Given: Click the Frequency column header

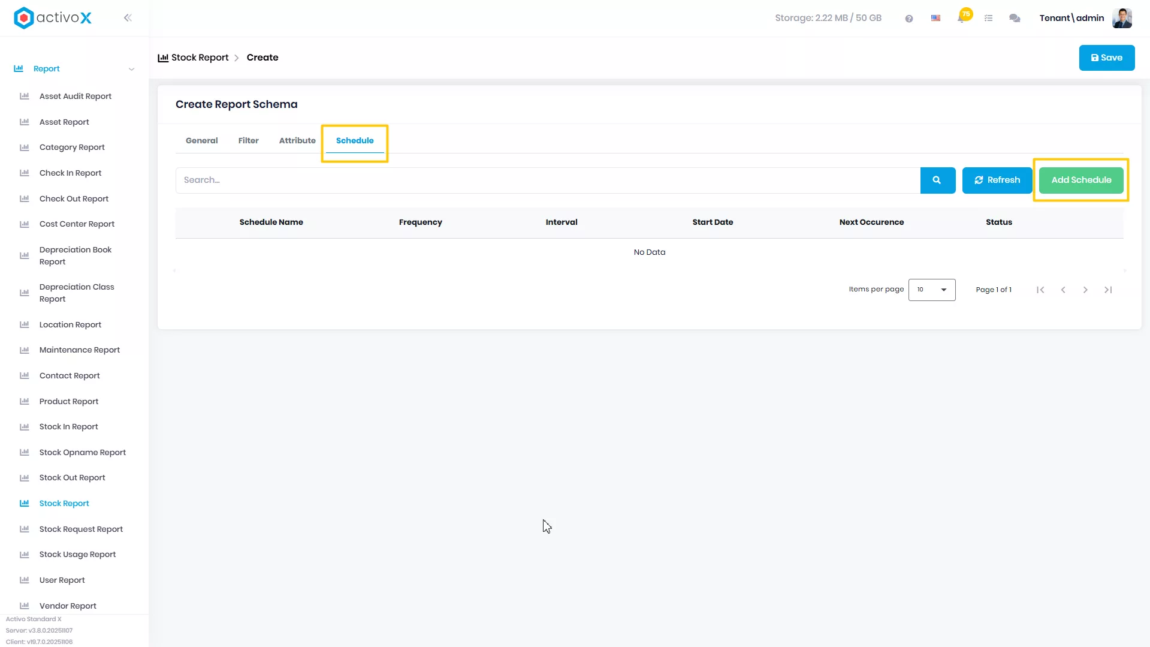Looking at the screenshot, I should click(421, 222).
